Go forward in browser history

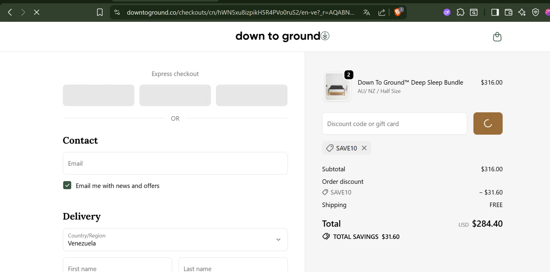pos(23,12)
